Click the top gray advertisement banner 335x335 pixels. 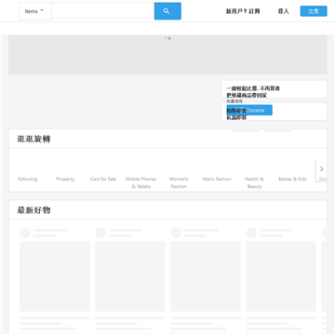(x=167, y=55)
